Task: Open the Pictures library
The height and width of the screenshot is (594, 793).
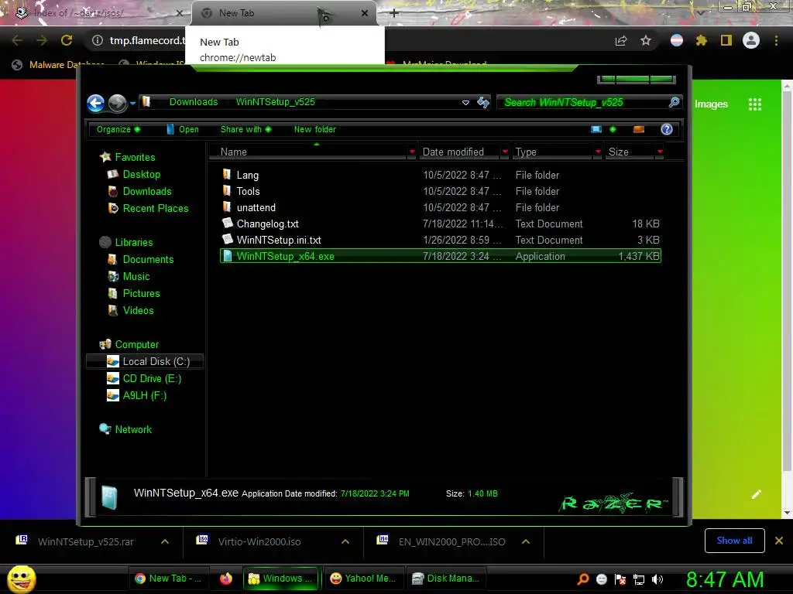Action: coord(141,293)
